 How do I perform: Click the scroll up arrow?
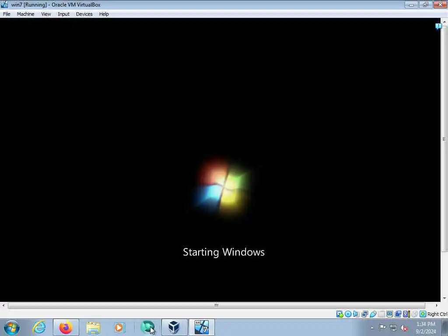point(444,22)
